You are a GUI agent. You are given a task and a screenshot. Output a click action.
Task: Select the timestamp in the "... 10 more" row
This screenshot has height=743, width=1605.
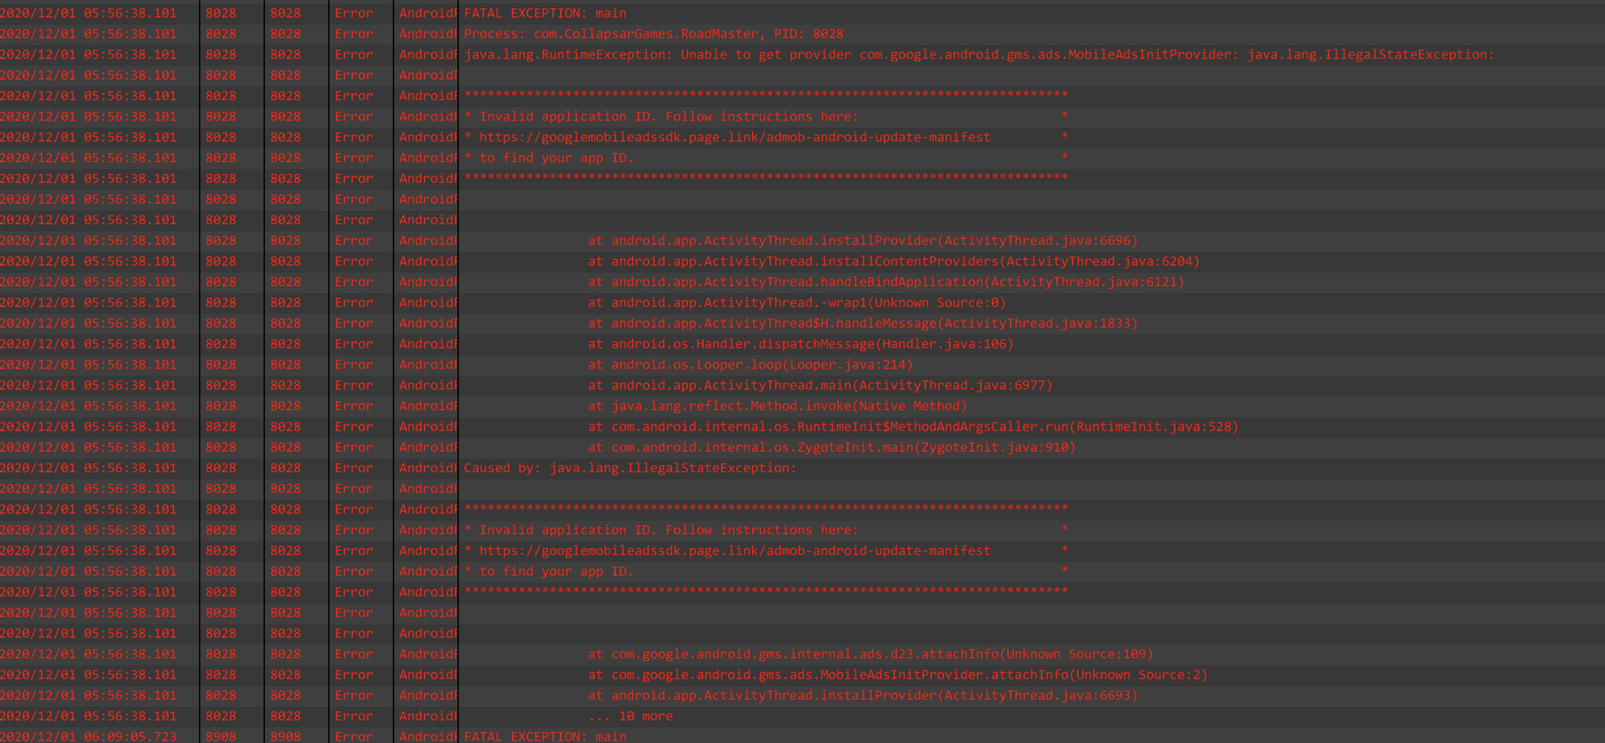pyautogui.click(x=89, y=716)
